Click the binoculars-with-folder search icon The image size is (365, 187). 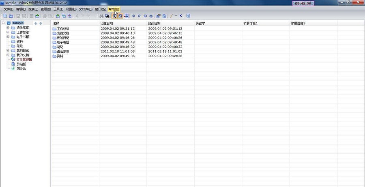click(x=107, y=16)
